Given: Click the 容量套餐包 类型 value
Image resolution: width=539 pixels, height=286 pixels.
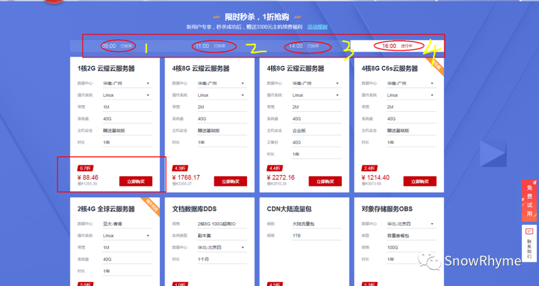Looking at the screenshot, I should 398,236.
